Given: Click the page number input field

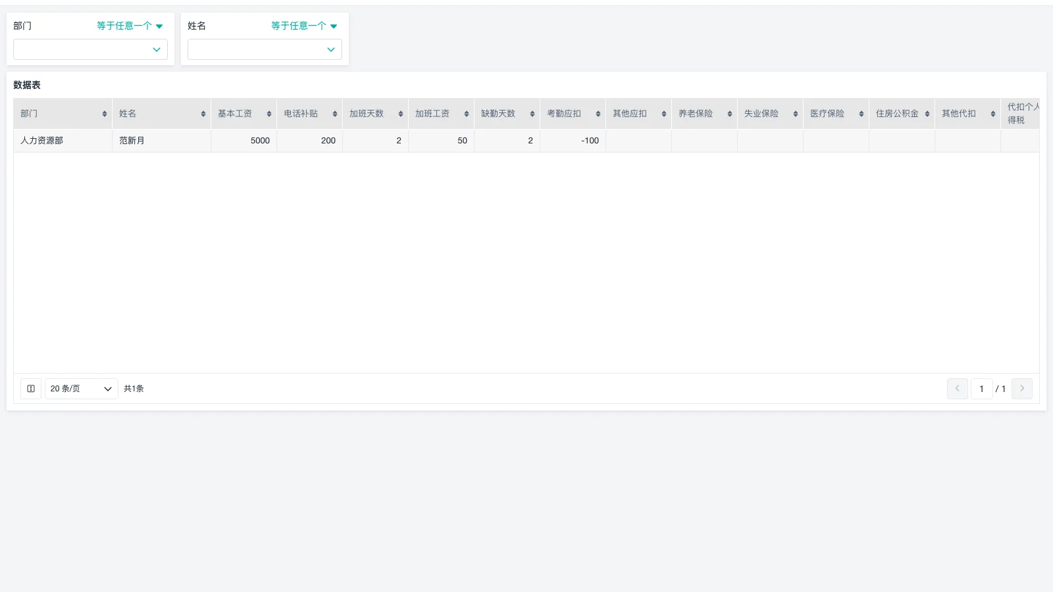Looking at the screenshot, I should (981, 389).
